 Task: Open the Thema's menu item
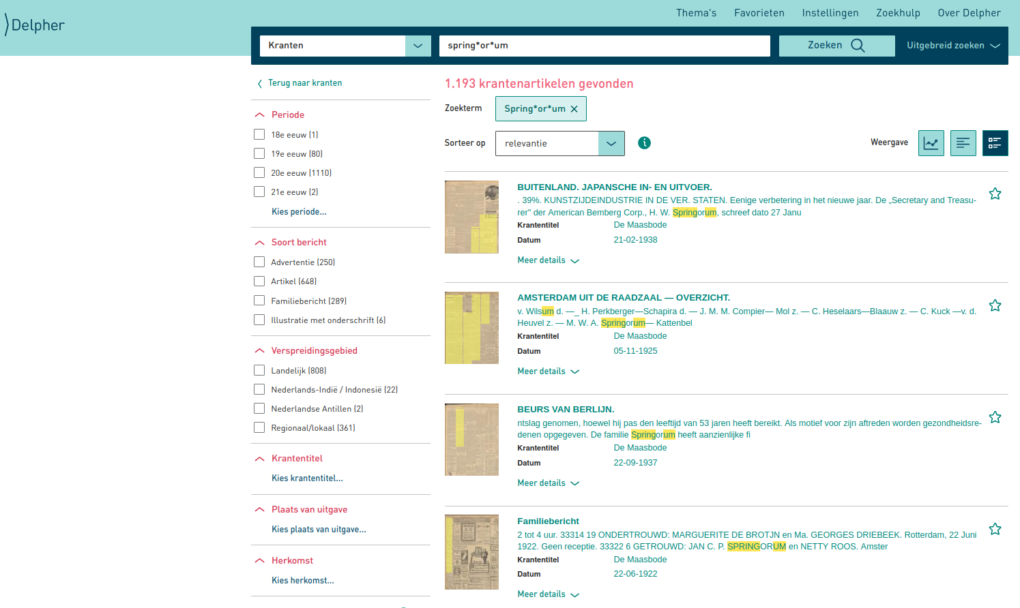coord(696,13)
